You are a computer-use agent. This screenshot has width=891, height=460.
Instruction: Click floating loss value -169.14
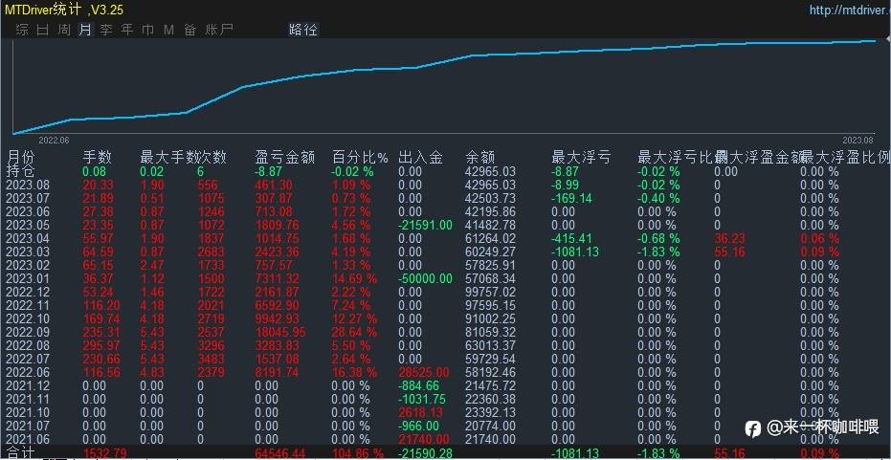[x=571, y=198]
